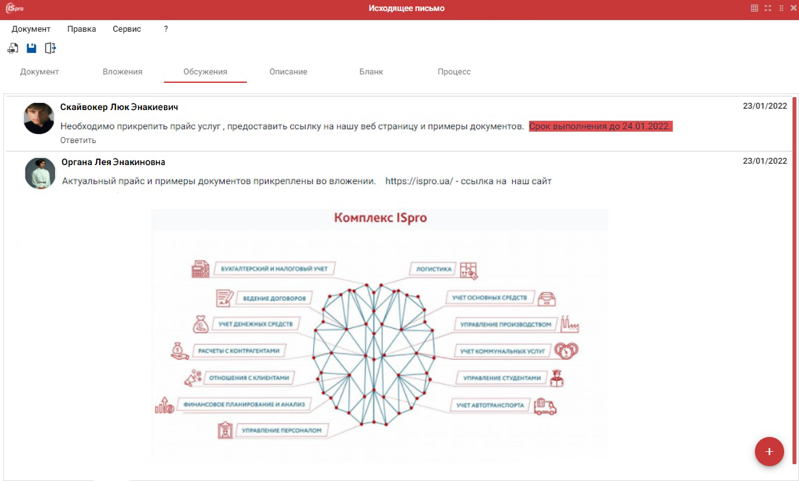Switch to the Документ tab

click(x=40, y=72)
